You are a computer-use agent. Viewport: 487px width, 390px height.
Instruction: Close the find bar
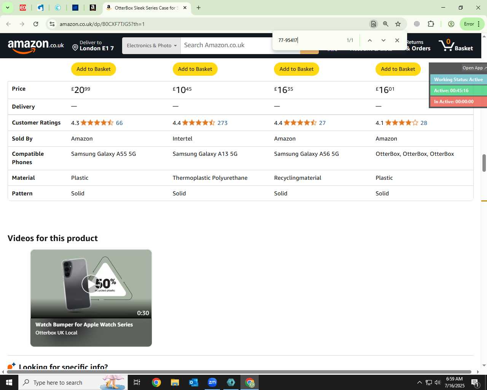pos(397,40)
